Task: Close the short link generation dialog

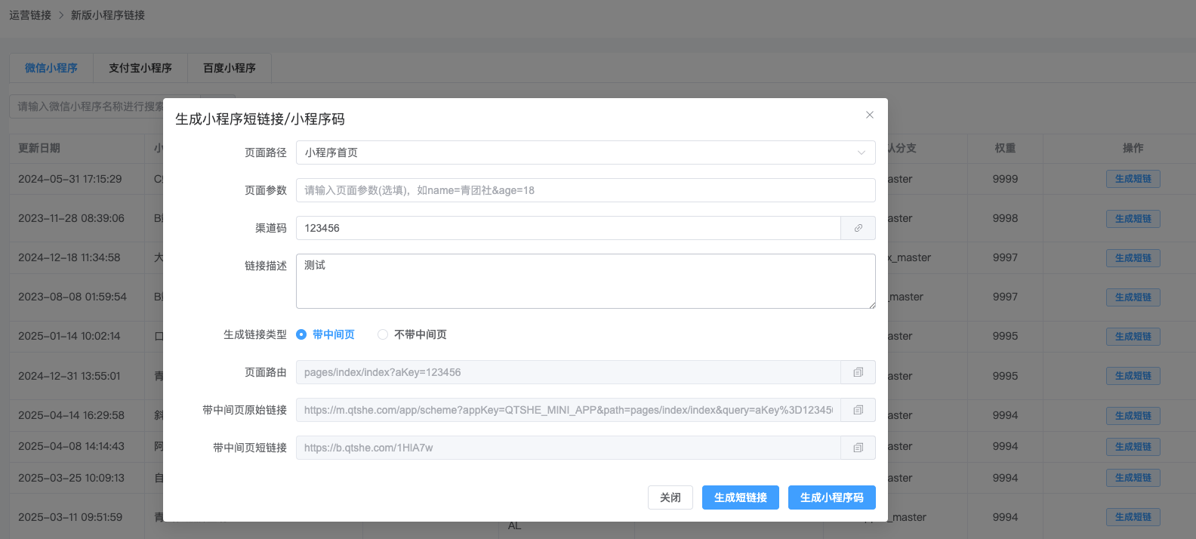Action: tap(870, 115)
